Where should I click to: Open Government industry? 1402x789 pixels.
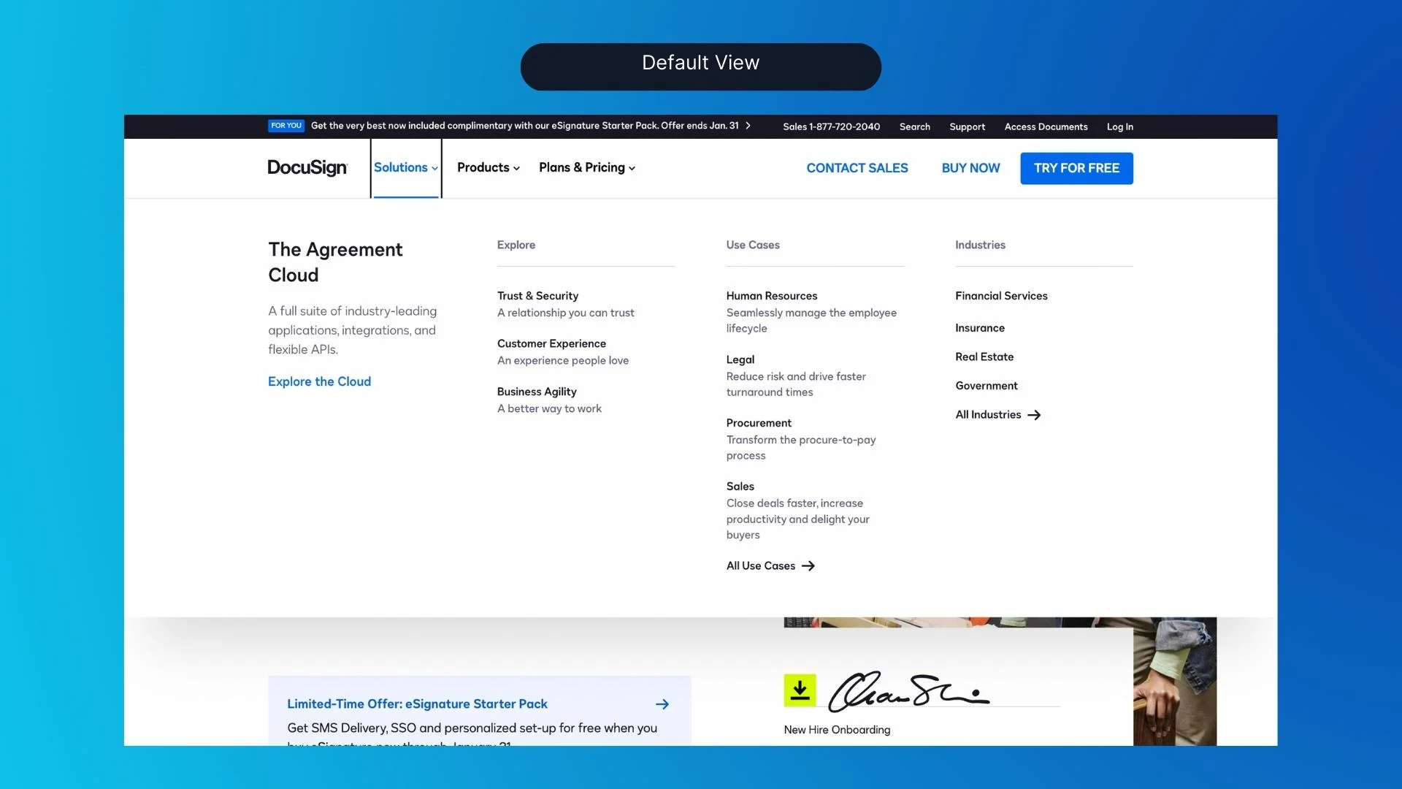987,386
